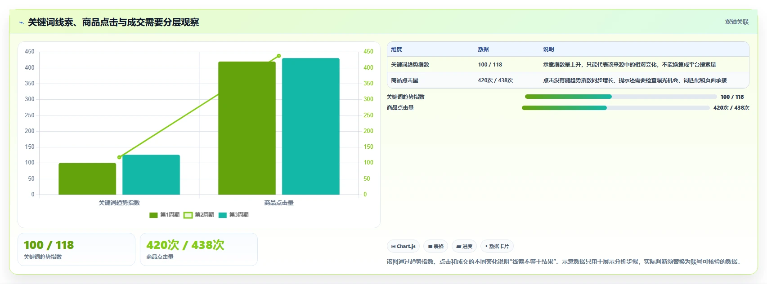Click the footnote text starting with 该图通过趋势指数
The image size is (767, 284).
[x=565, y=262]
